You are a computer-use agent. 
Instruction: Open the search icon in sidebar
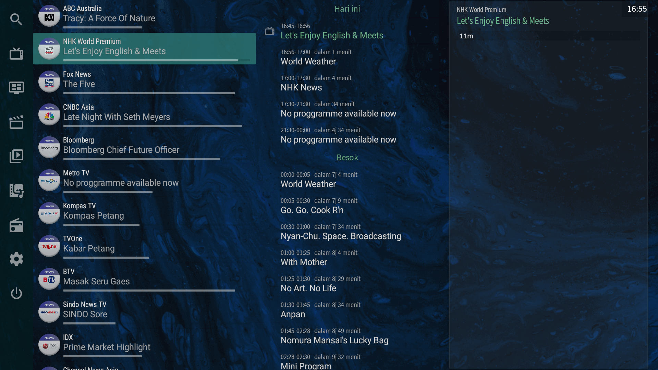(x=16, y=19)
